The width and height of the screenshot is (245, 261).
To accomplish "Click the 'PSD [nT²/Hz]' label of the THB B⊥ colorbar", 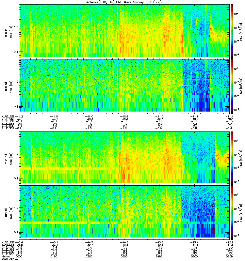I will [241, 32].
